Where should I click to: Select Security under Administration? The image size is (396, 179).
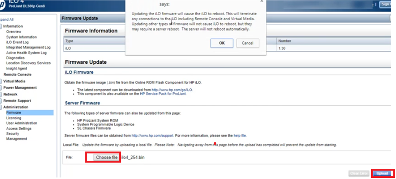pyautogui.click(x=13, y=134)
